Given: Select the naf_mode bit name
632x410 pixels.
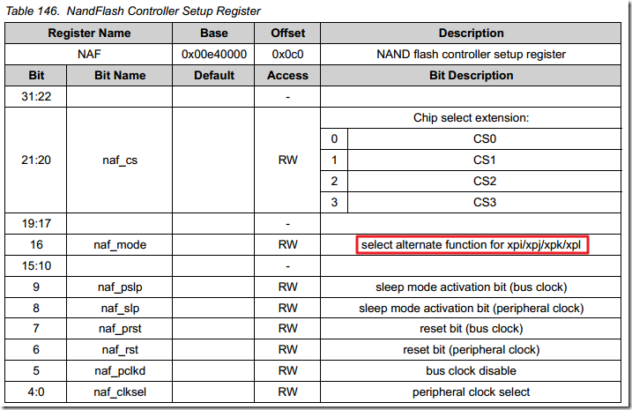Looking at the screenshot, I should (119, 244).
